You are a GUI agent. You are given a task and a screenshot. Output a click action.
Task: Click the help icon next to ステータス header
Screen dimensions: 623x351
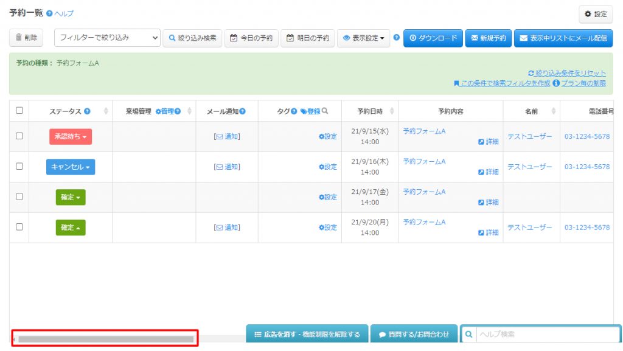(87, 111)
